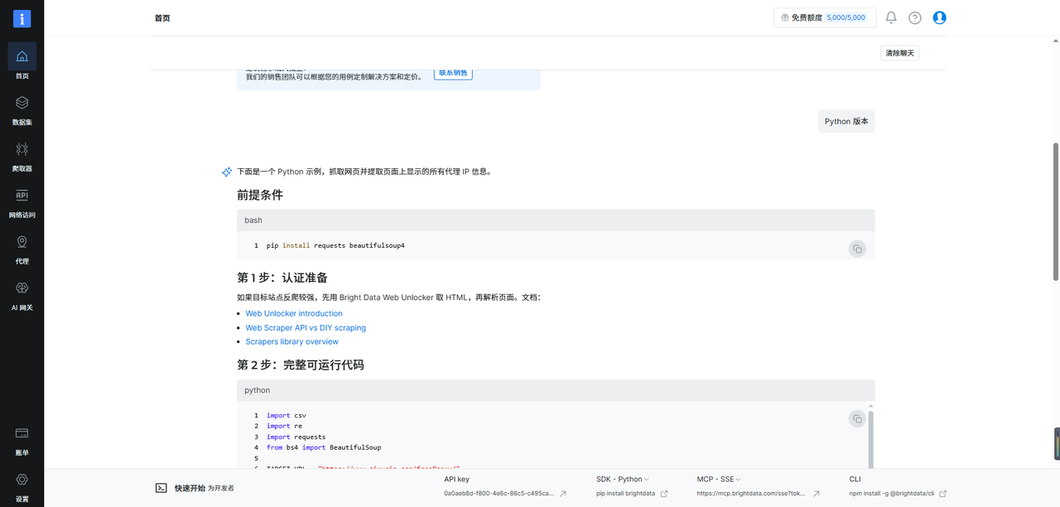Open API key external link arrow
Viewport: 1060px width, 507px height.
click(x=563, y=493)
